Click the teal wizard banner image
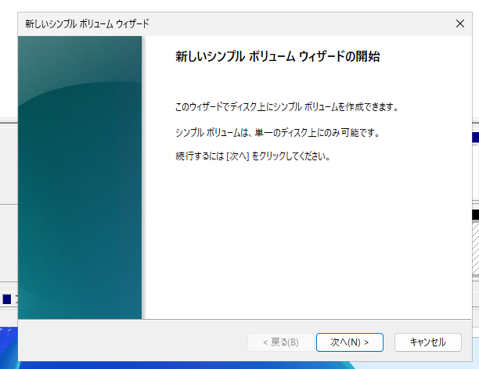Image resolution: width=479 pixels, height=369 pixels. tap(80, 177)
